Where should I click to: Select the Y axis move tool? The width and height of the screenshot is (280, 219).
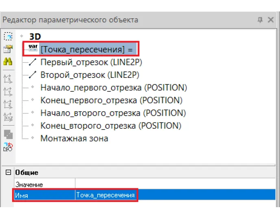pos(8,91)
